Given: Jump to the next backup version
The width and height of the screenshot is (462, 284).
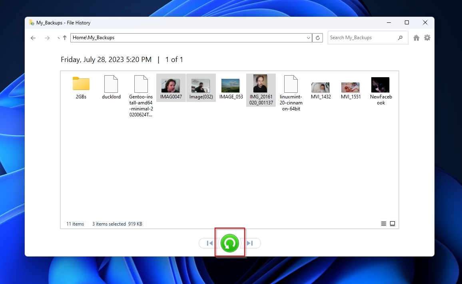Looking at the screenshot, I should 249,243.
